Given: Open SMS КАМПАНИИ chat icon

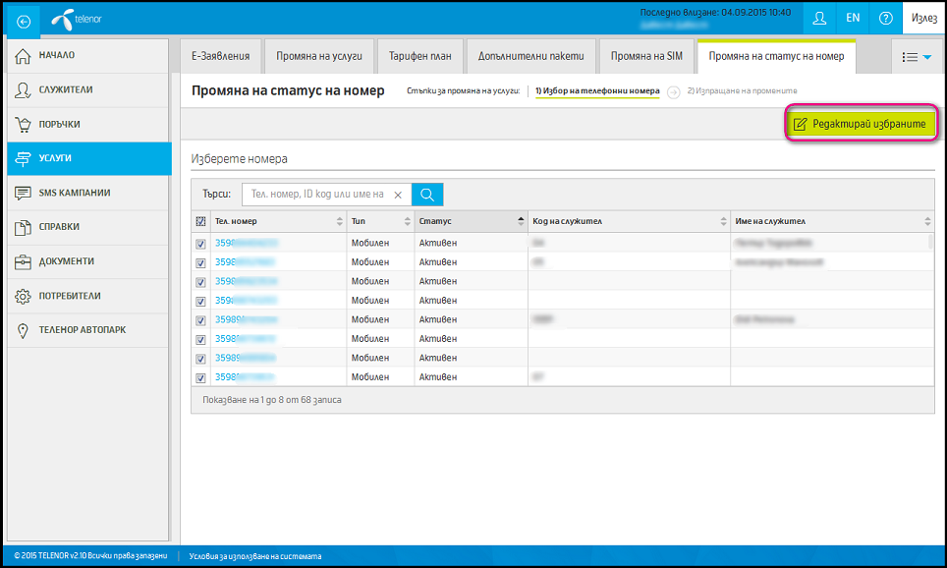Looking at the screenshot, I should pyautogui.click(x=23, y=194).
